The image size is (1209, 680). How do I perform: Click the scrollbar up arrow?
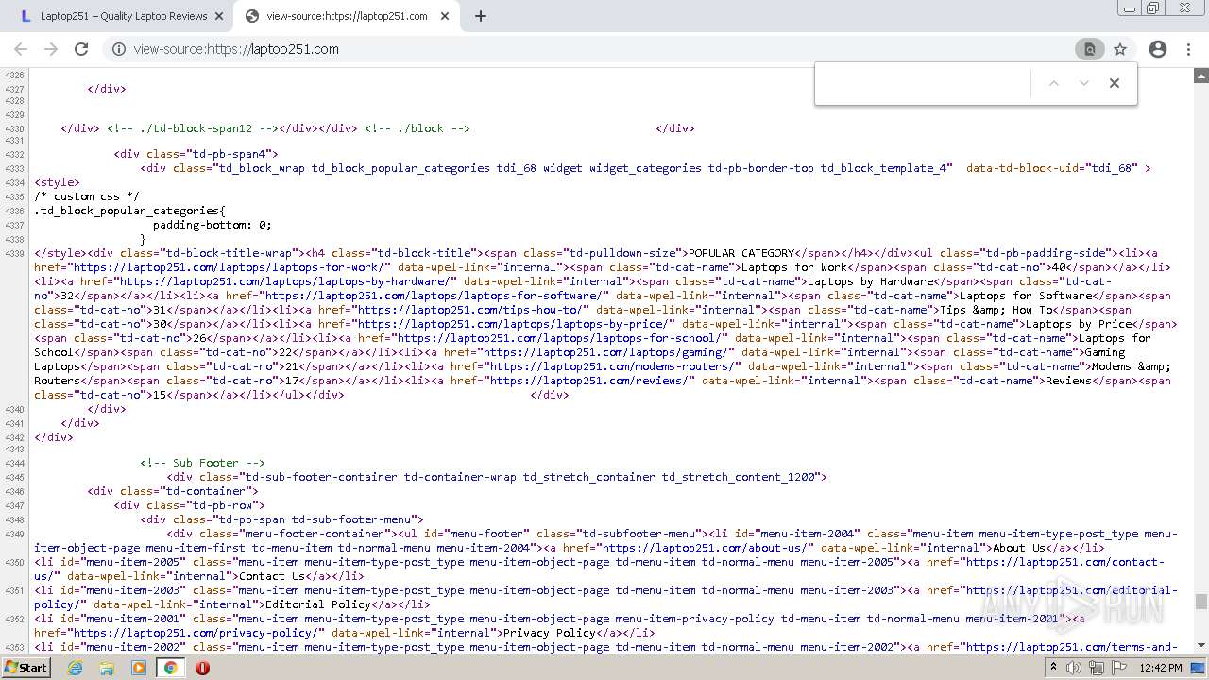click(x=1201, y=75)
